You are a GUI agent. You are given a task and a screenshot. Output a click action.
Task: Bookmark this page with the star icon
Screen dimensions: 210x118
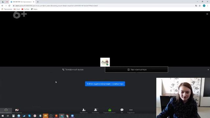pos(200,6)
